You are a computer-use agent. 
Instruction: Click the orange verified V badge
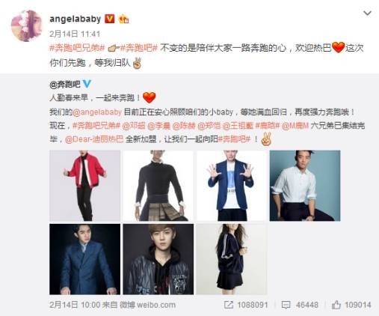[109, 19]
